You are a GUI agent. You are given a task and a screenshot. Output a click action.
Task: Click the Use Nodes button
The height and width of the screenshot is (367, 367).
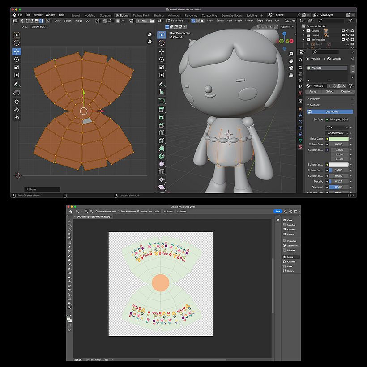(331, 111)
